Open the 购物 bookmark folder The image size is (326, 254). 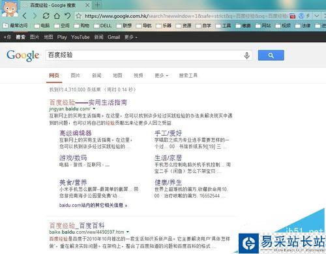pyautogui.click(x=81, y=25)
